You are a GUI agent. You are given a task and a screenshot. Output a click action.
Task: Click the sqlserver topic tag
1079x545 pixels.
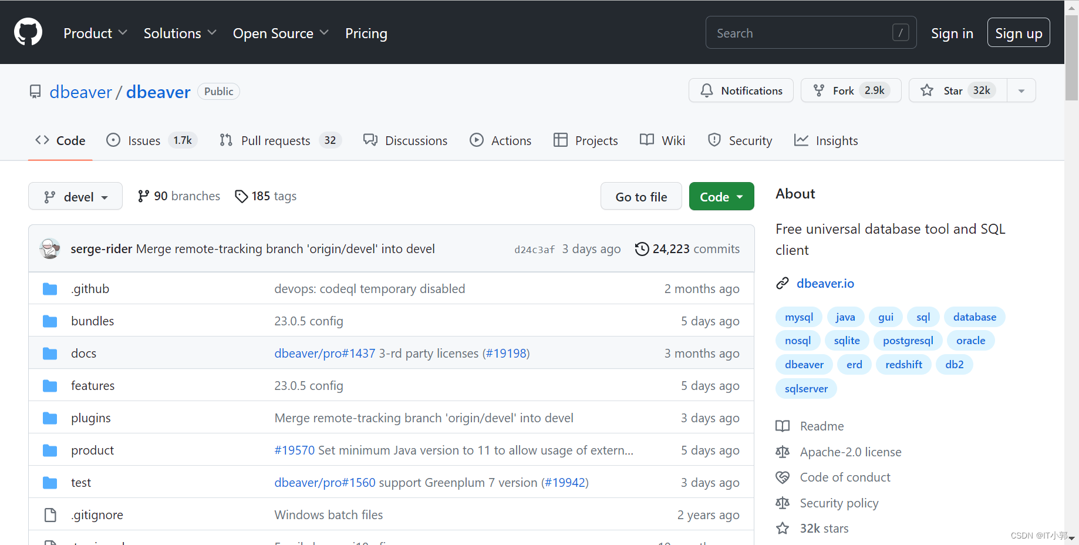pyautogui.click(x=806, y=389)
